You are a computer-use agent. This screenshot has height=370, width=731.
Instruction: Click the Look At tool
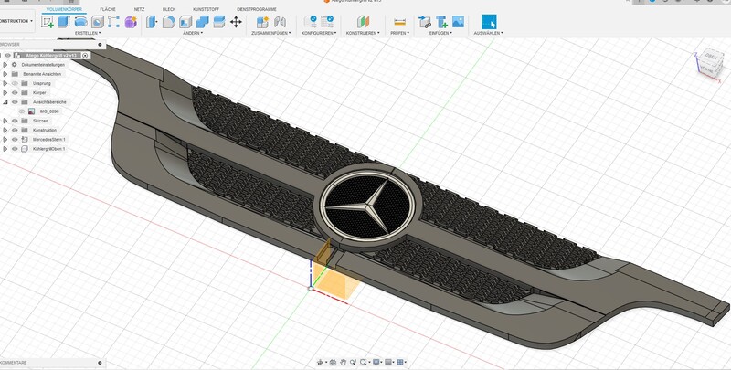pyautogui.click(x=333, y=362)
